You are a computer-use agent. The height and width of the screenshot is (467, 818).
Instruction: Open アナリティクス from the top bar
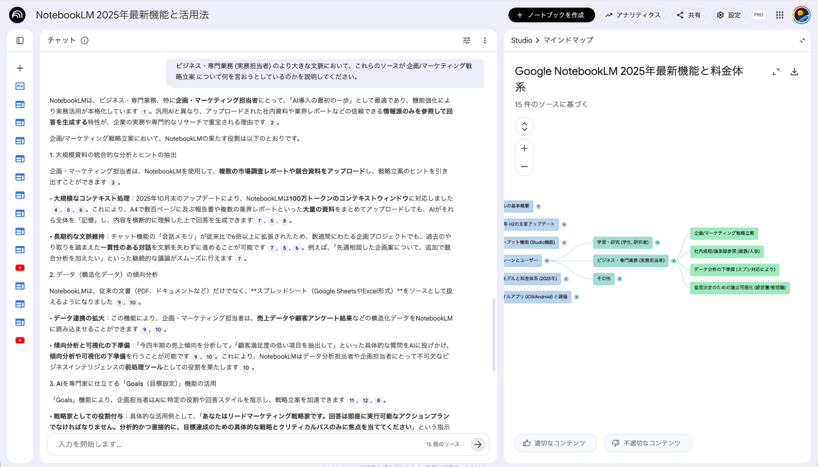[x=633, y=15]
